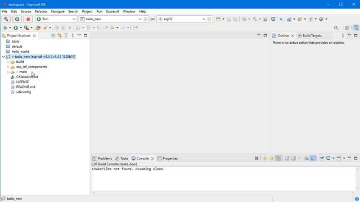Click the Pin Console icon
This screenshot has width=360, height=202.
pos(322,158)
